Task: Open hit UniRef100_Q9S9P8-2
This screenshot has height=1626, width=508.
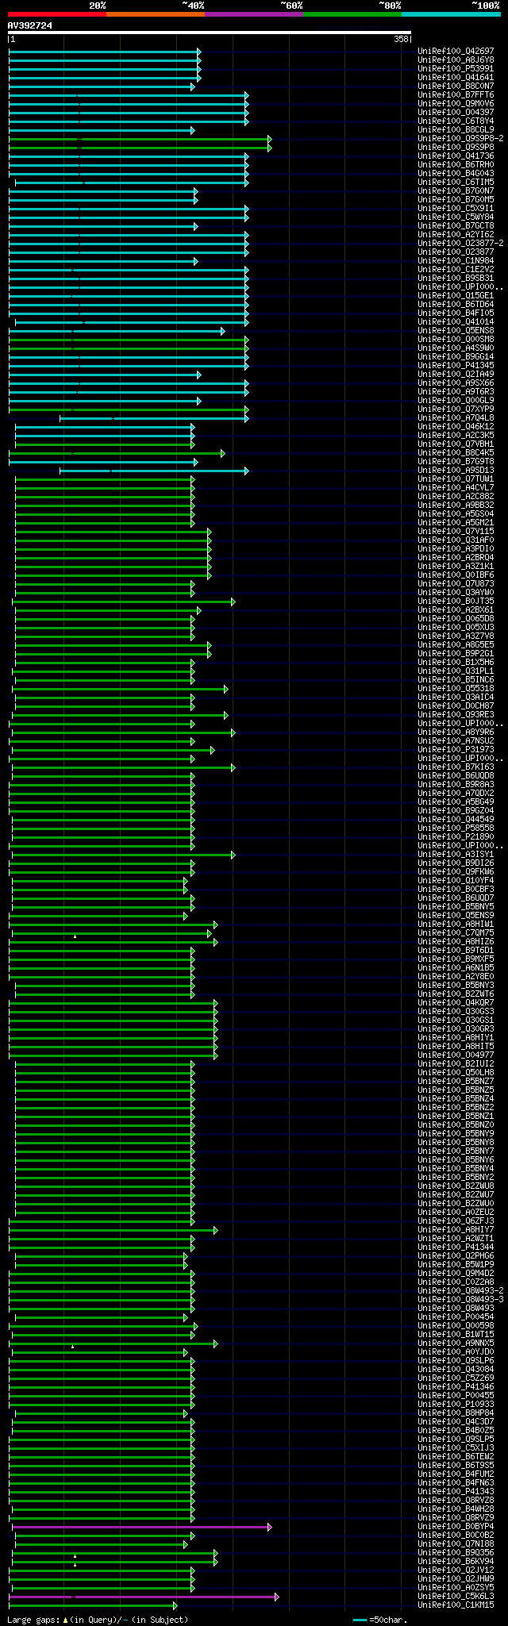Action: (x=460, y=139)
